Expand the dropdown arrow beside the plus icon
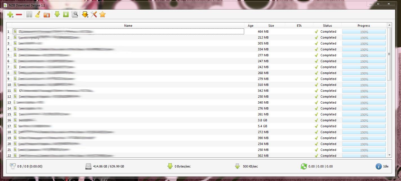Screen dimensions: 401x181 pos(13,17)
